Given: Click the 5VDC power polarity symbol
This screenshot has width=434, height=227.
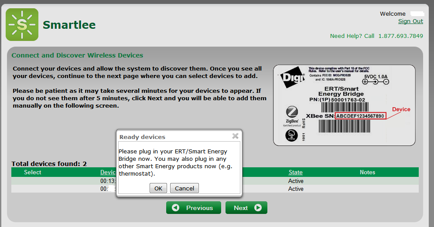Looking at the screenshot, I should (x=376, y=82).
